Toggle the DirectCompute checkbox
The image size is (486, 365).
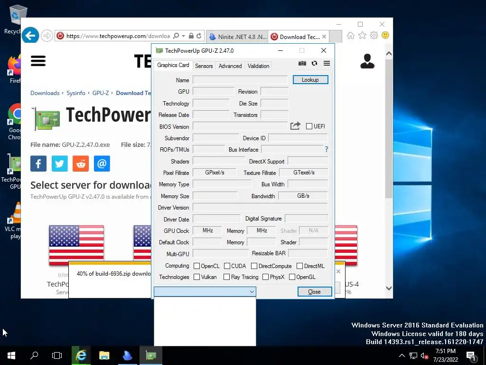pyautogui.click(x=254, y=266)
